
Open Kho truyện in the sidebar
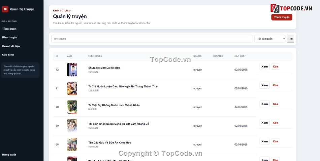point(9,37)
